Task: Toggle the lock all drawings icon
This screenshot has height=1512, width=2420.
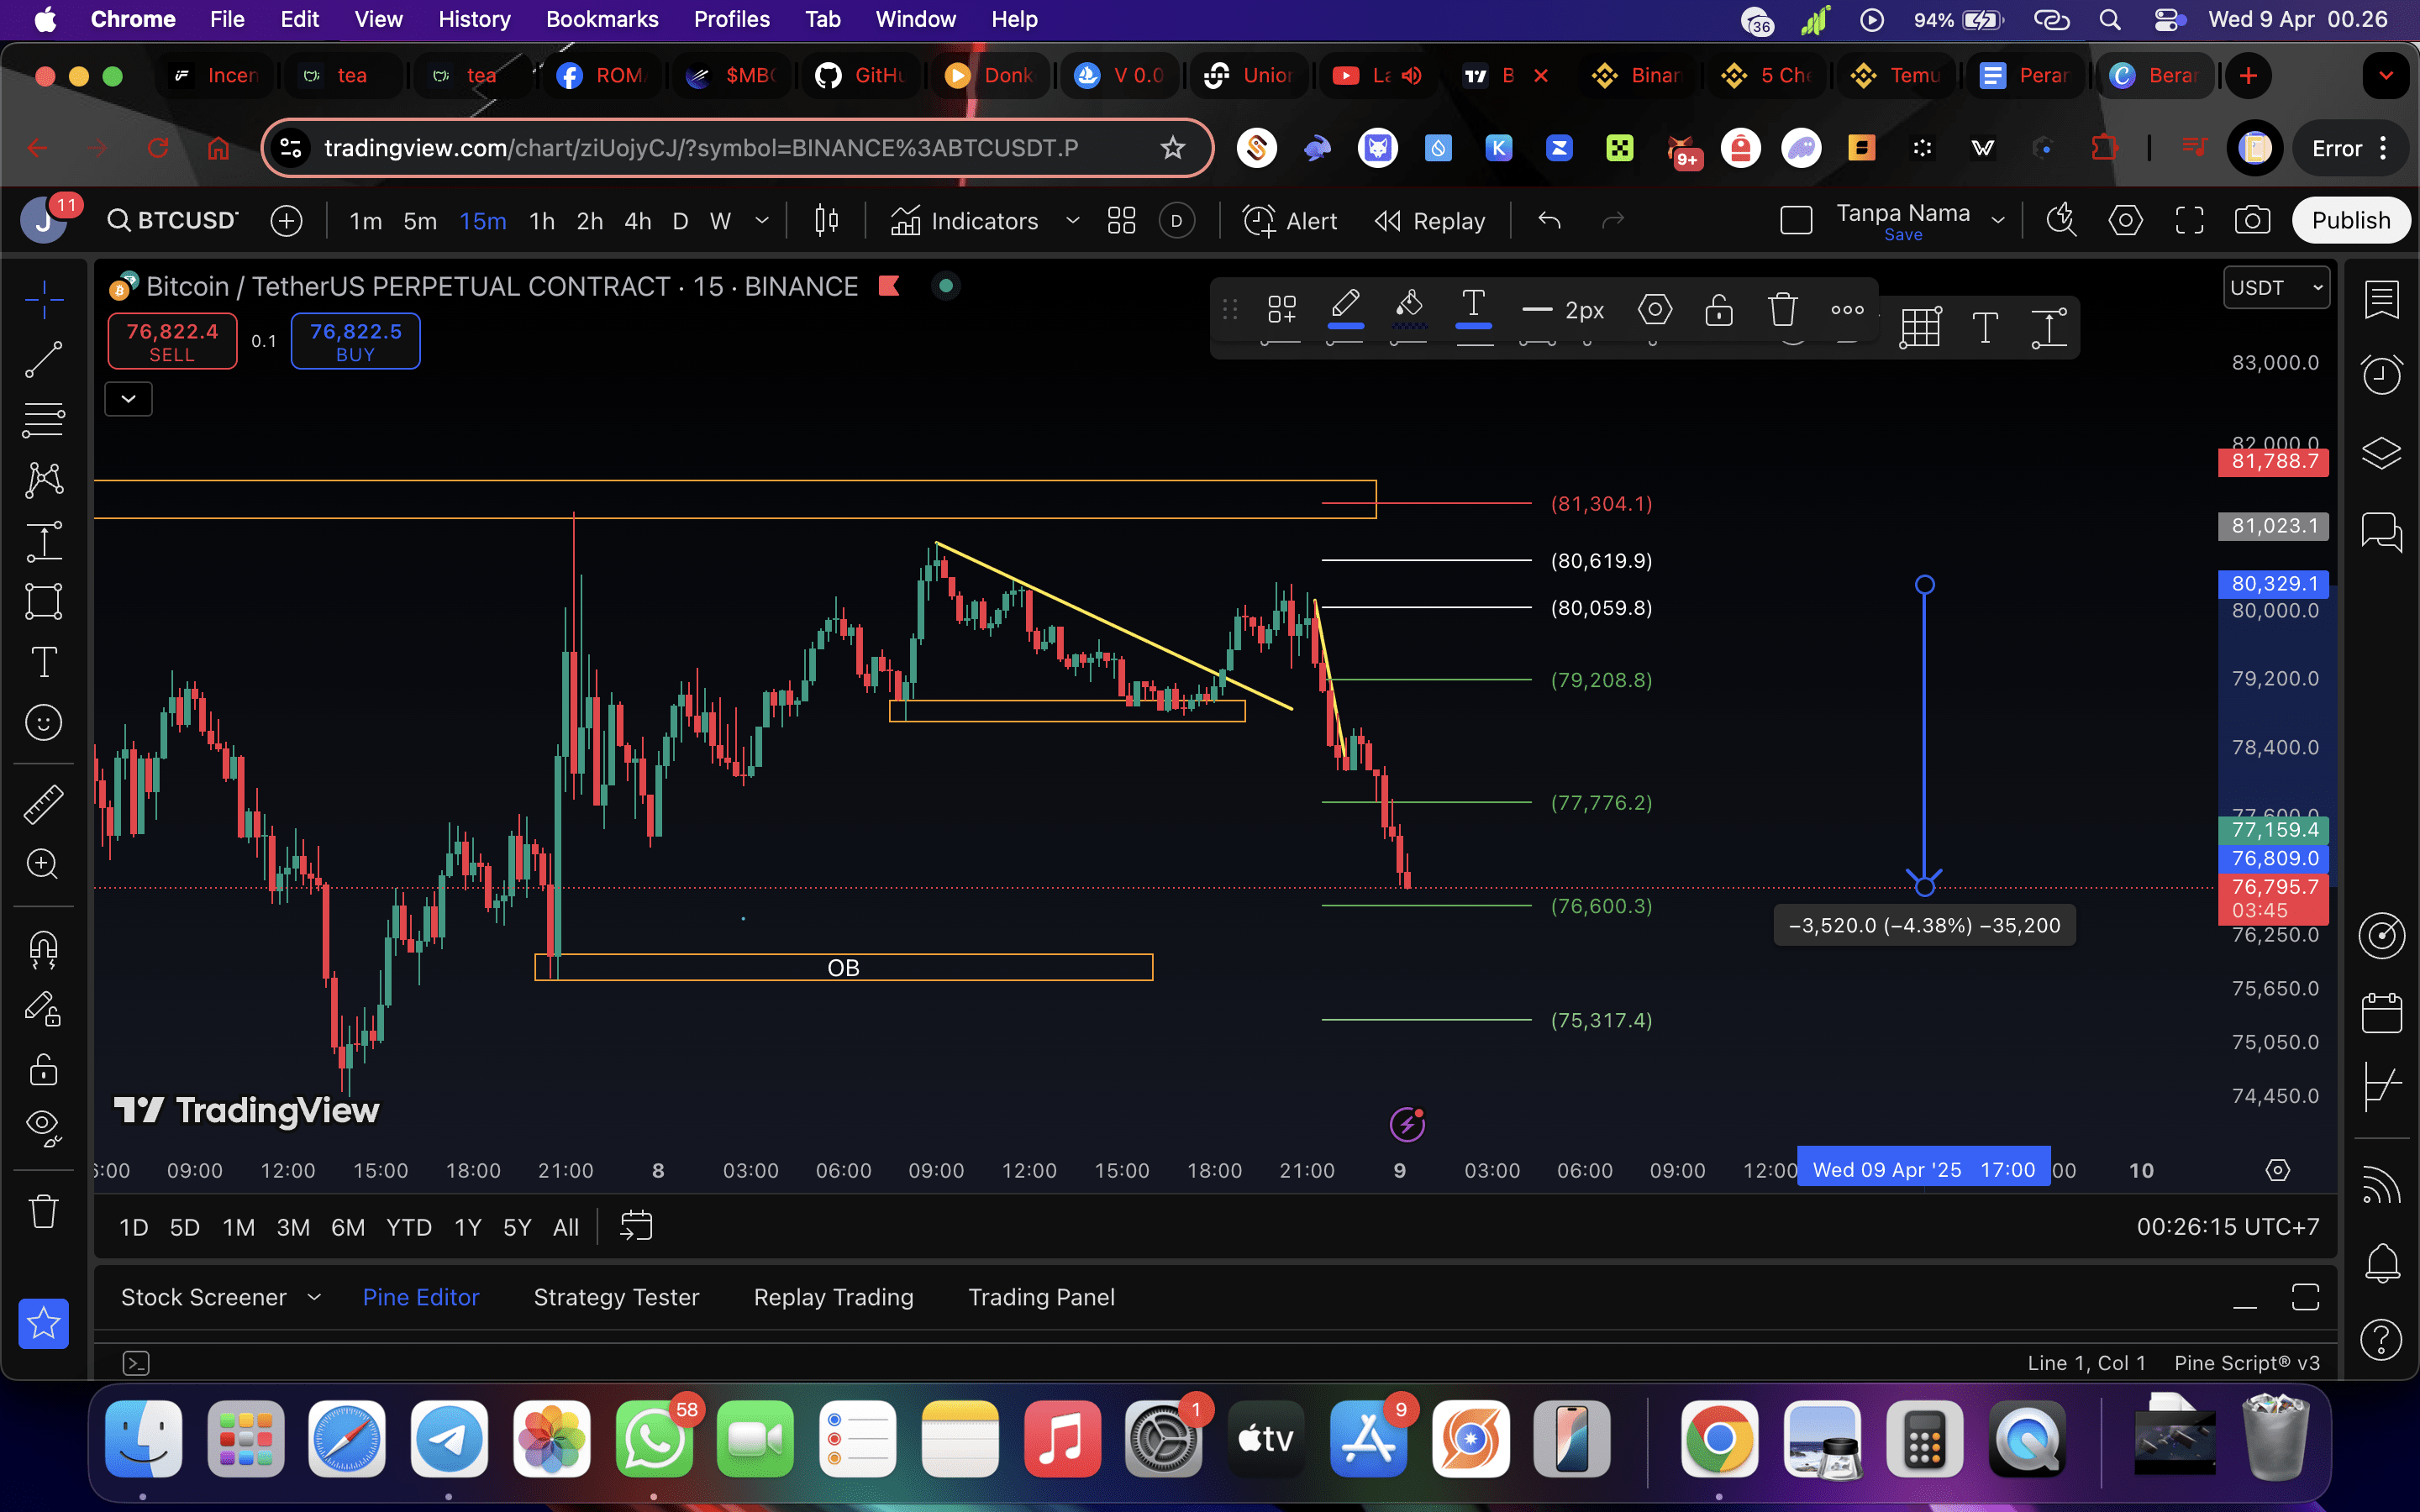Action: pyautogui.click(x=43, y=1069)
